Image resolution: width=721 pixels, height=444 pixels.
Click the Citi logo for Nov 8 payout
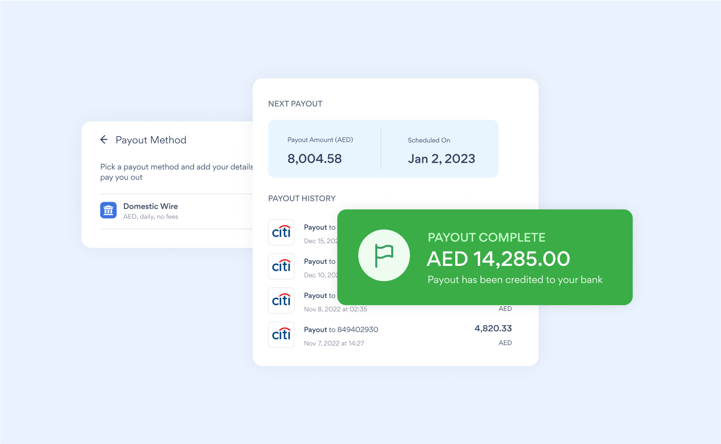click(x=281, y=301)
